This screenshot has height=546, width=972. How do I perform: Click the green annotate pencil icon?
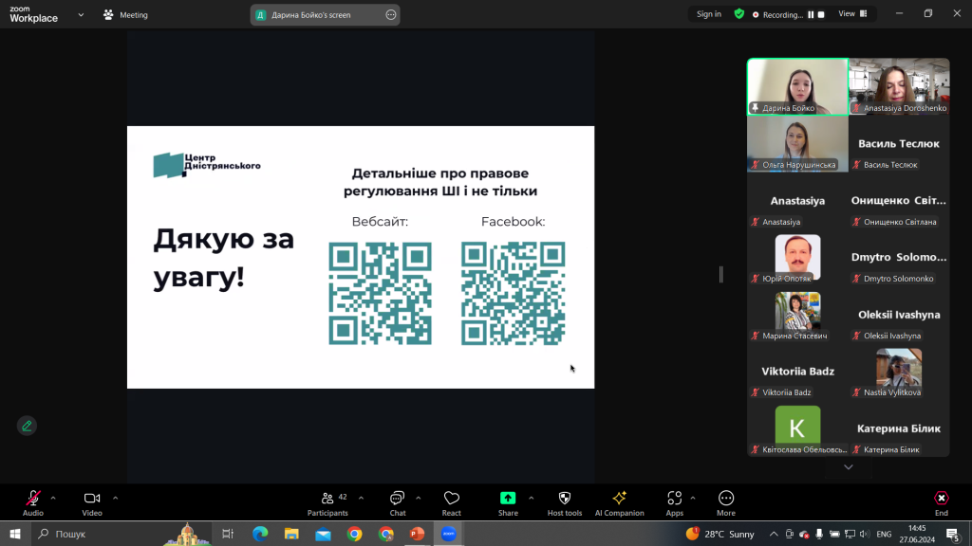pos(27,426)
